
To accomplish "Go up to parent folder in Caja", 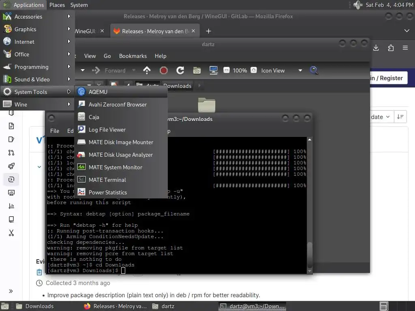I will [x=147, y=70].
